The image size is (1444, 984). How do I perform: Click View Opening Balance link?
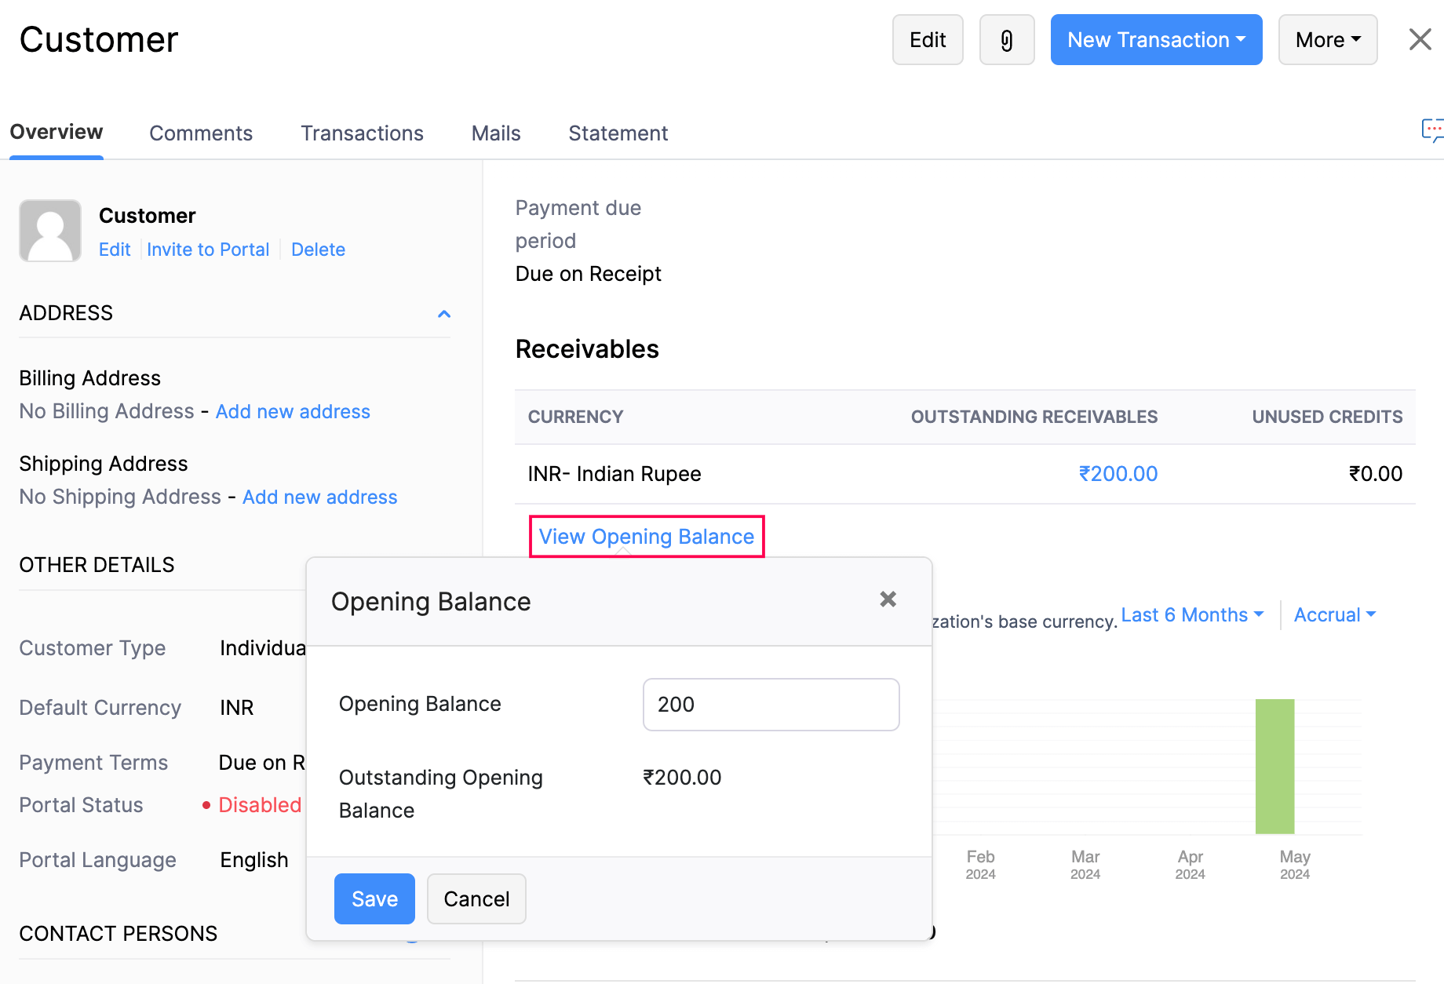coord(646,537)
